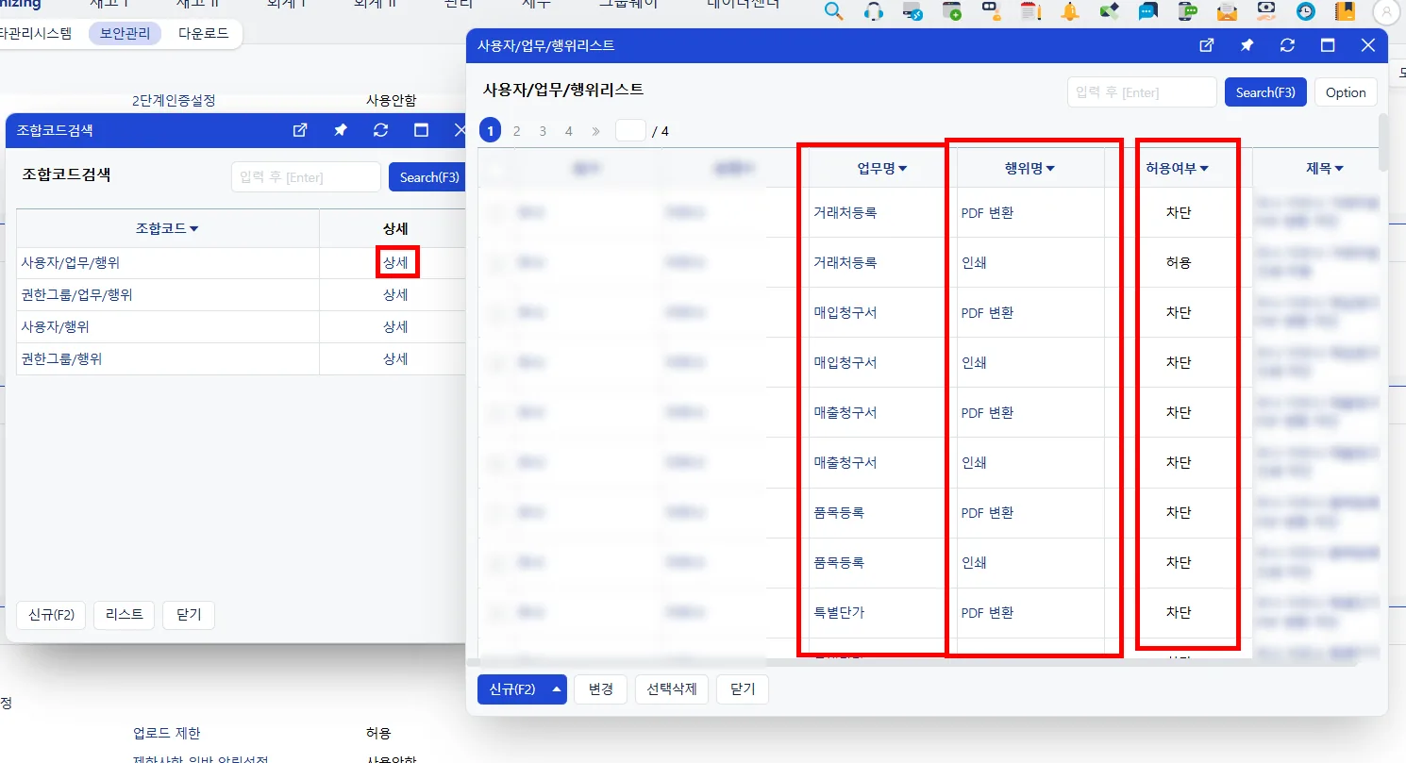Screen dimensions: 1406x763
Task: Open 상세 for 권한그룹/행위 row
Action: (x=395, y=358)
